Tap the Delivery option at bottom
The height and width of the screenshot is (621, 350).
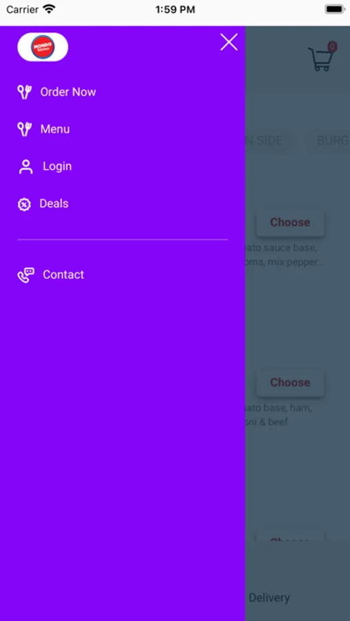coord(269,598)
